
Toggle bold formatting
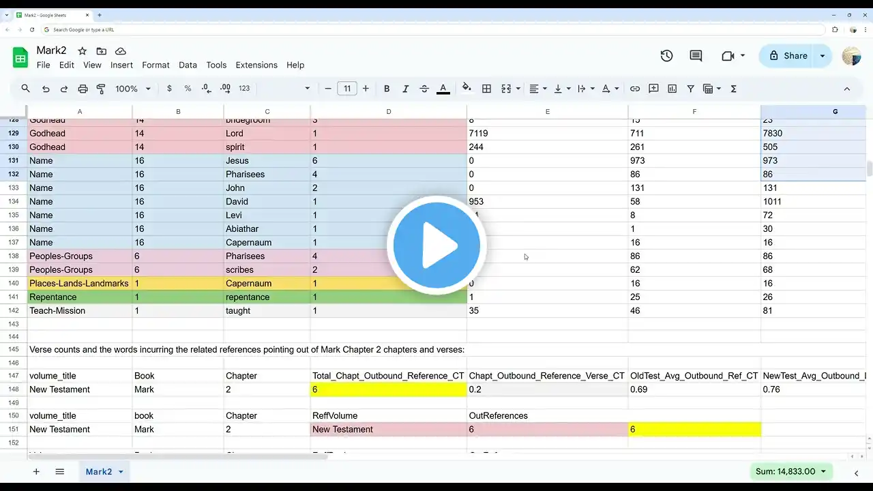click(387, 89)
